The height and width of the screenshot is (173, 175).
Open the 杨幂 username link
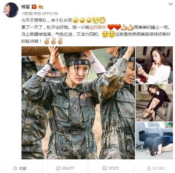(x=25, y=7)
